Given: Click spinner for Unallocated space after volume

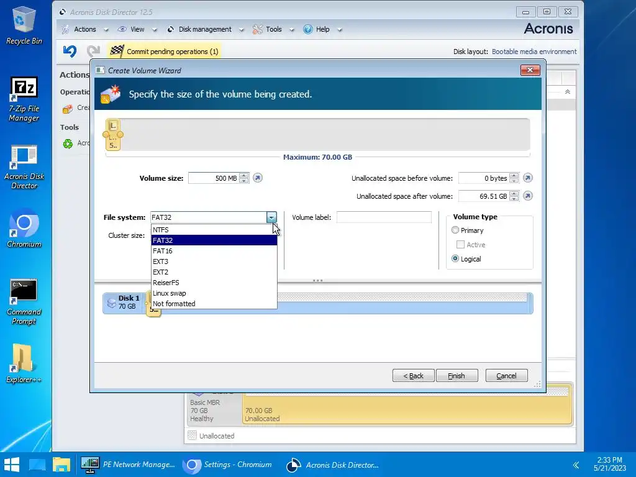Looking at the screenshot, I should pyautogui.click(x=514, y=196).
